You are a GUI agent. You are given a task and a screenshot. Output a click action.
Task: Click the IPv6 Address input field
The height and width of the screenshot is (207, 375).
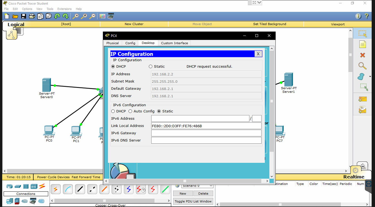click(200, 118)
